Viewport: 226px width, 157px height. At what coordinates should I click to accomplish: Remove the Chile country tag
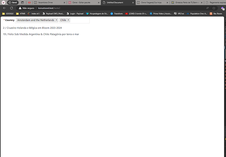point(68,20)
